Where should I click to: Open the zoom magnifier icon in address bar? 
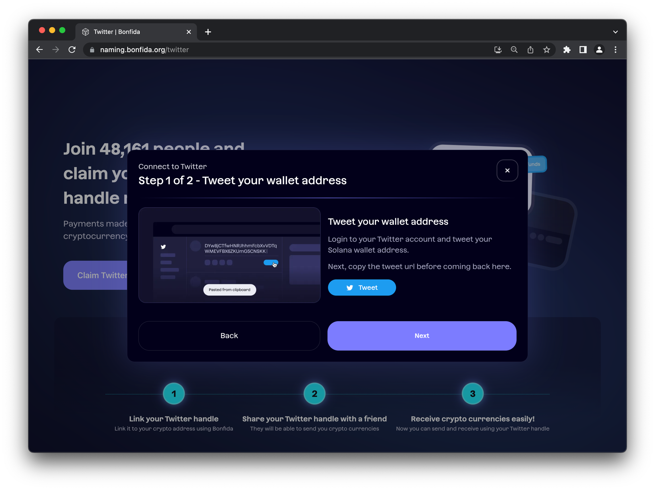(514, 49)
